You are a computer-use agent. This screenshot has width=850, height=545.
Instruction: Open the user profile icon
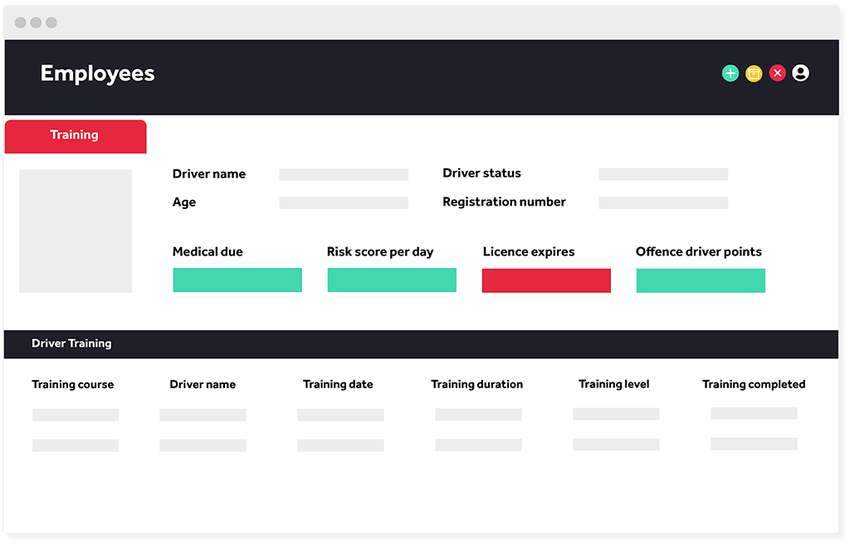(x=801, y=73)
